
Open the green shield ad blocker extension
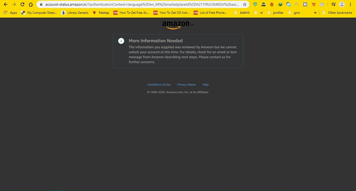pos(255,4)
